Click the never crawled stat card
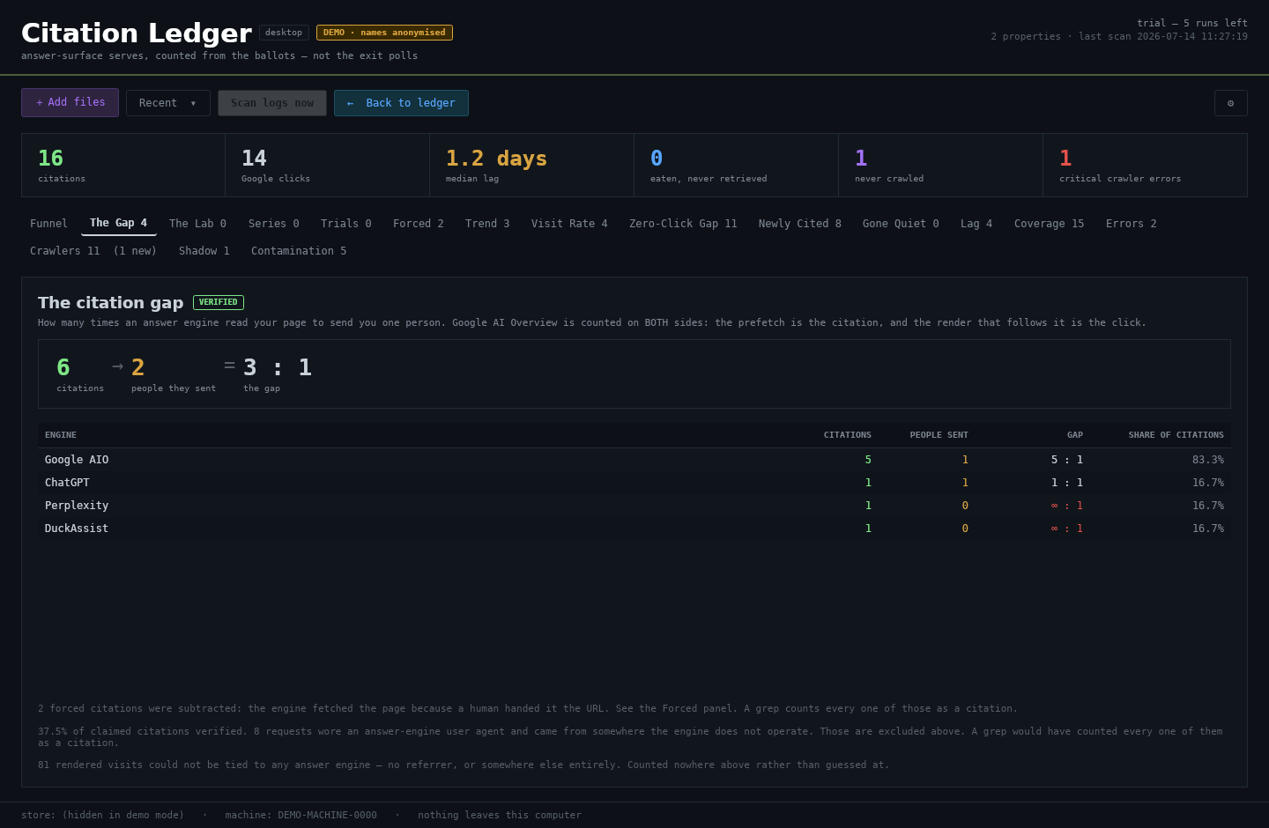Image resolution: width=1269 pixels, height=828 pixels. click(941, 165)
